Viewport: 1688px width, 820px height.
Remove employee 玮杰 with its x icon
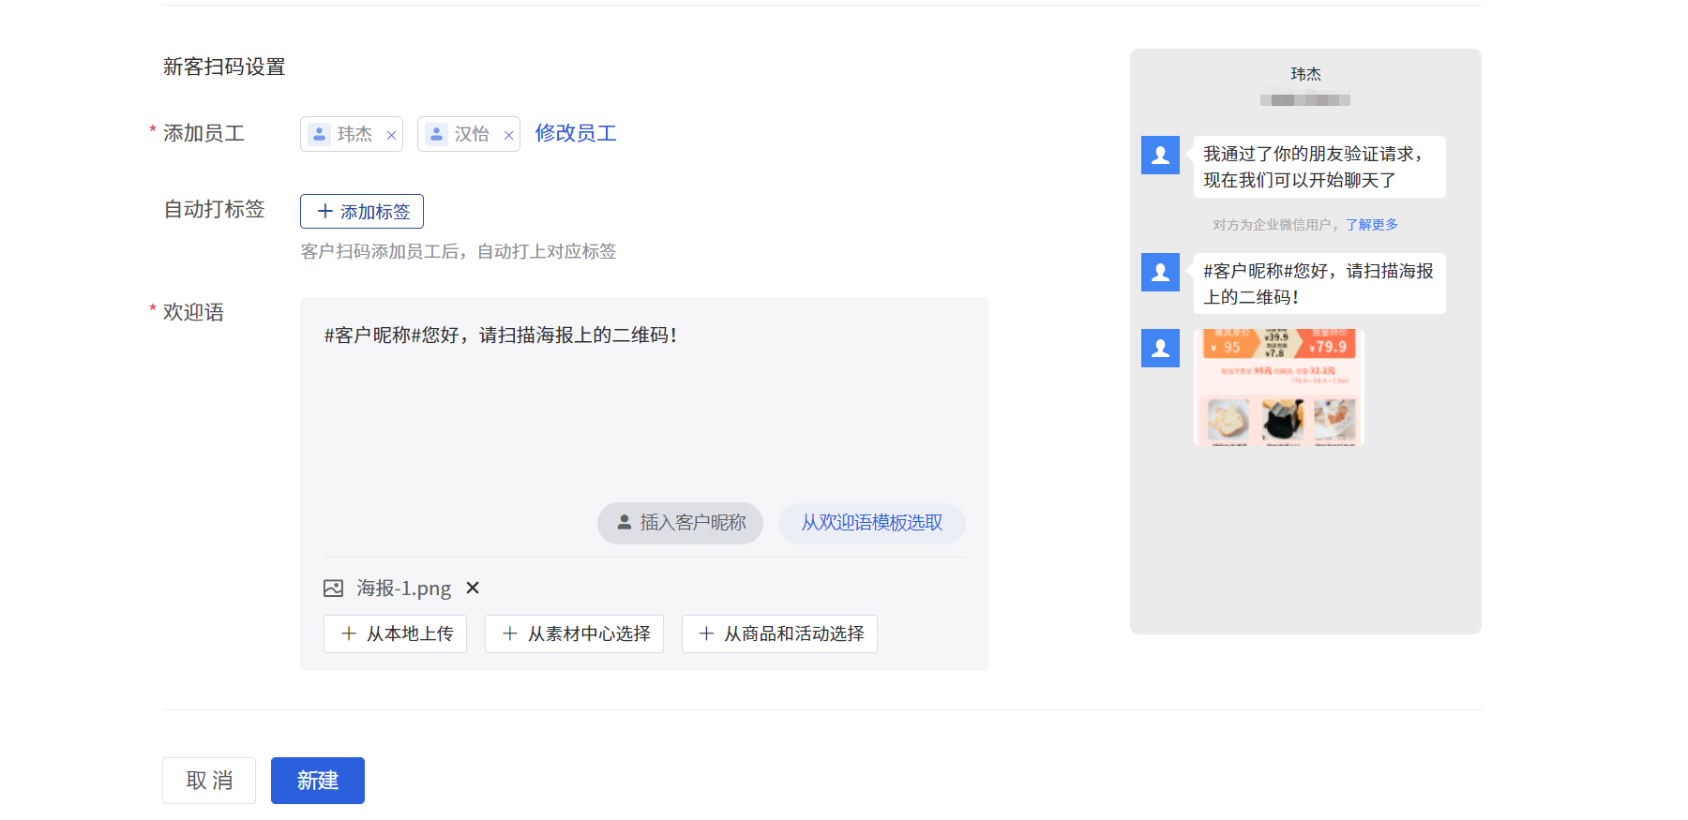pyautogui.click(x=391, y=135)
